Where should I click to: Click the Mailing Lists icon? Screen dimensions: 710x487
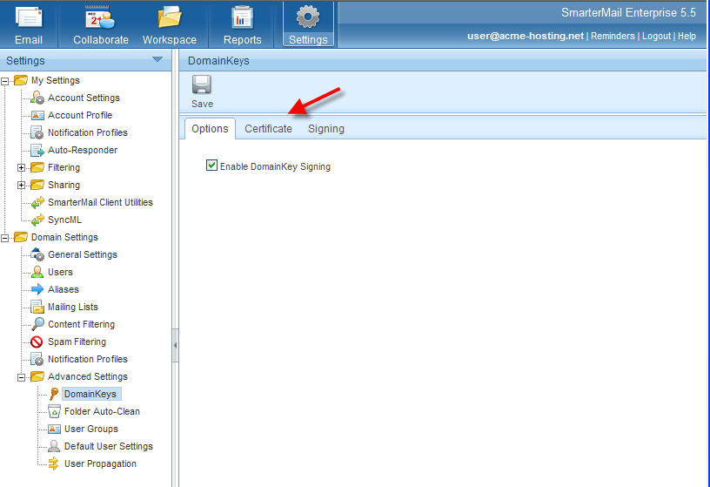[37, 307]
